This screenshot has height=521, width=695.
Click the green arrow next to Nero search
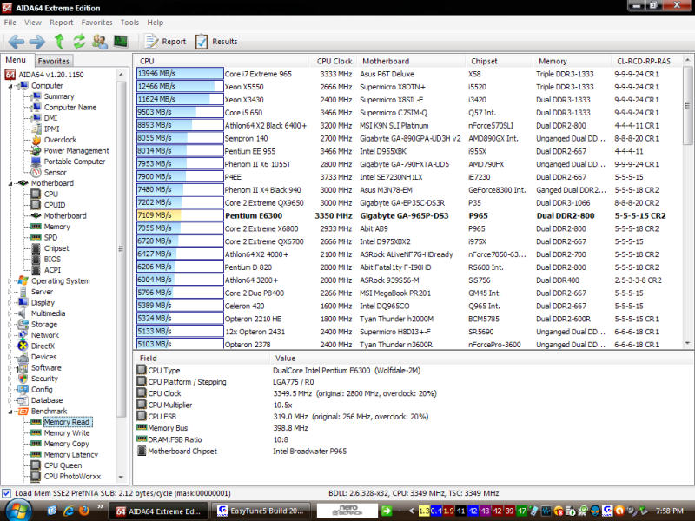[387, 511]
